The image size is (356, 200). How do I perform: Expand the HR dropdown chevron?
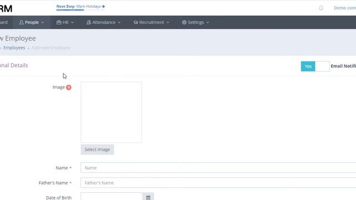(72, 22)
